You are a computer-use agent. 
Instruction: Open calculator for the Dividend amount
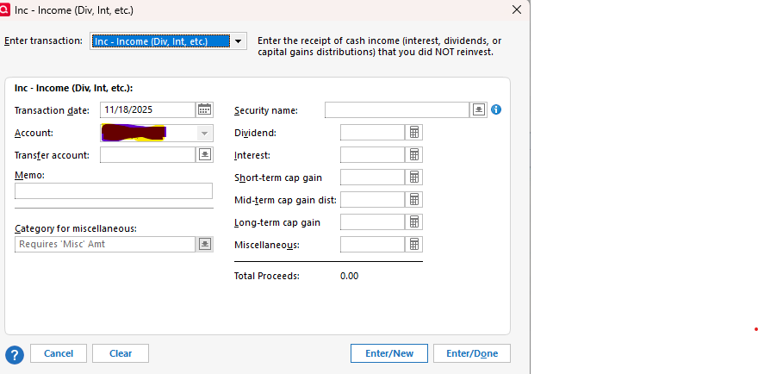[414, 133]
